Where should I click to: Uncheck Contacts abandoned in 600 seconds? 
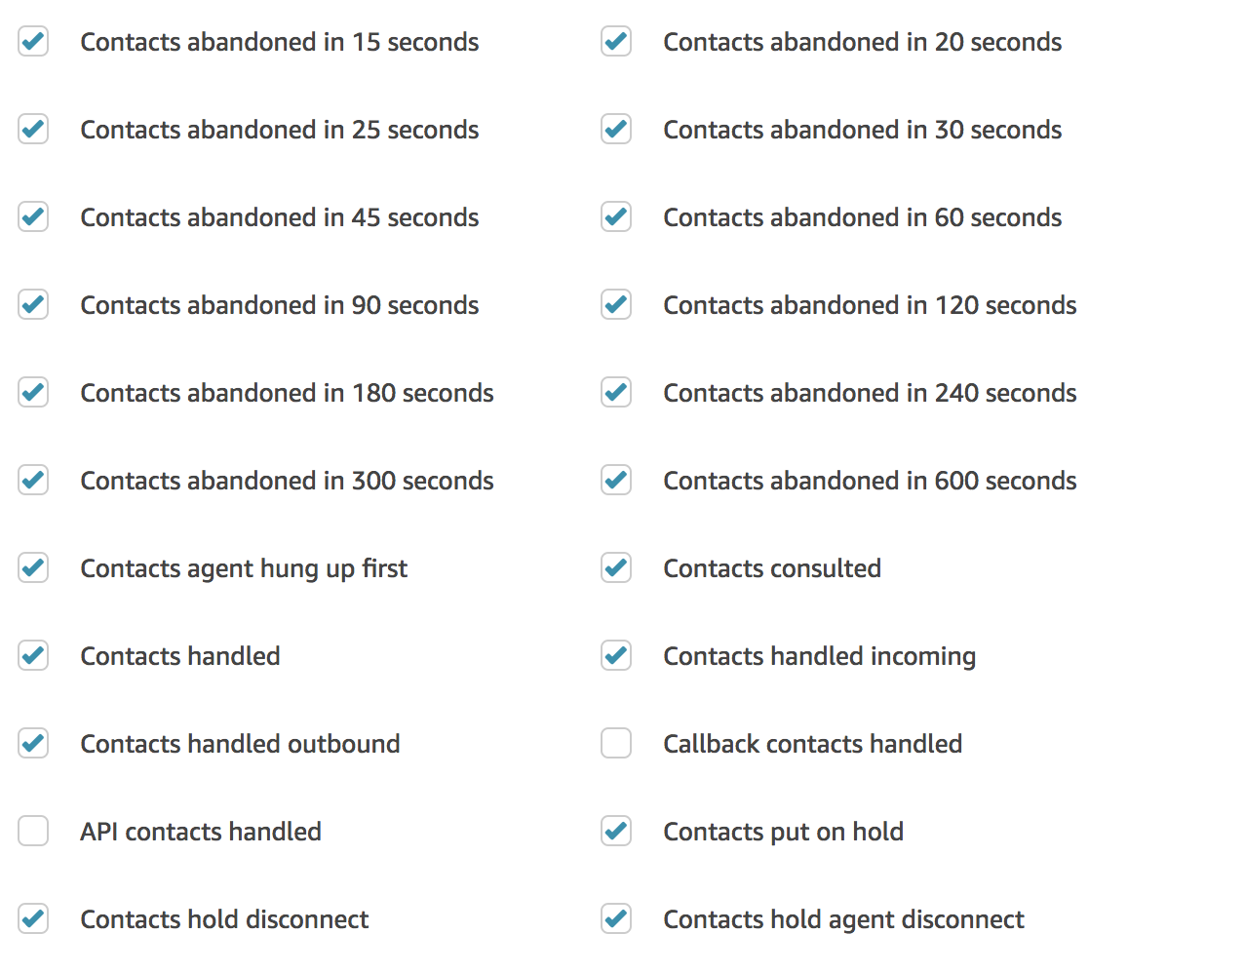[x=616, y=480]
